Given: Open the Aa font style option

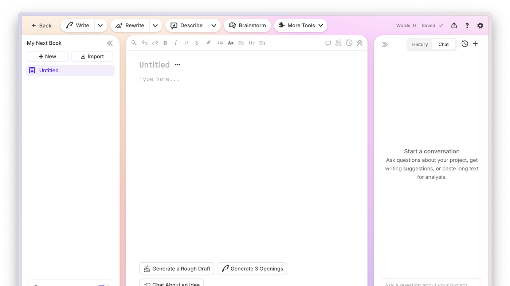Looking at the screenshot, I should click(x=231, y=43).
